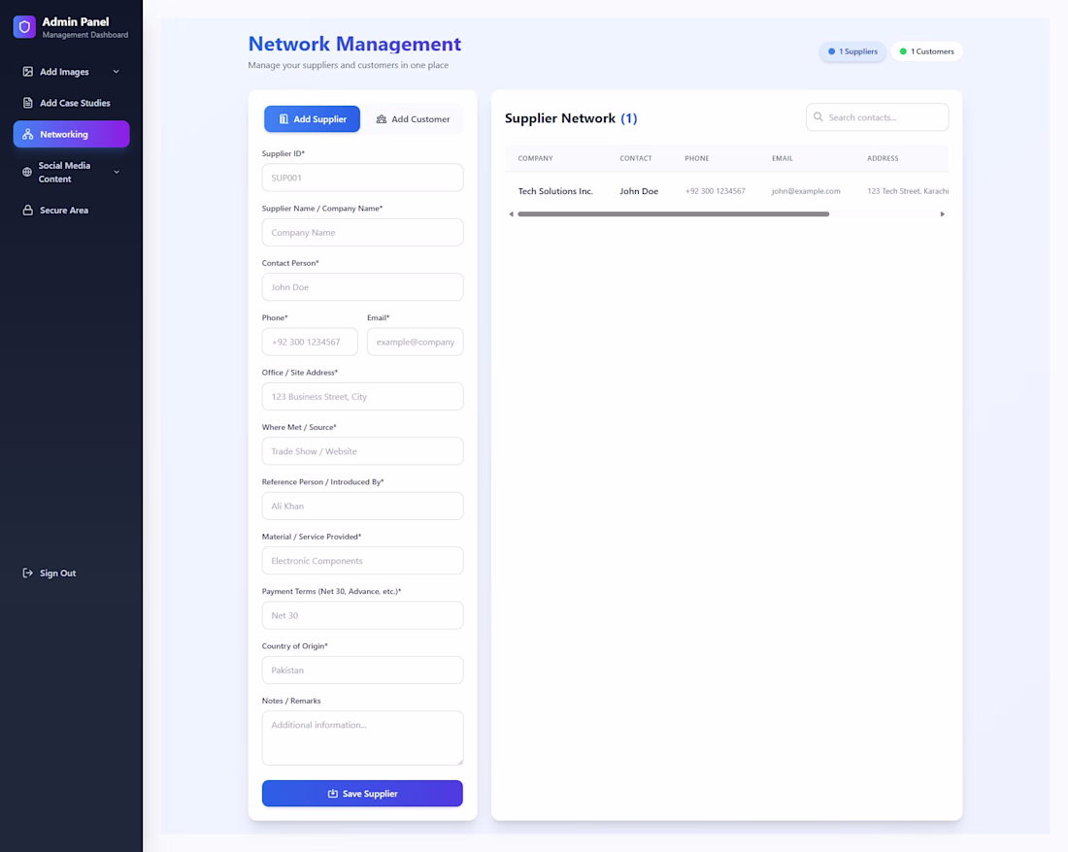This screenshot has height=852, width=1068.
Task: Open Add Images menu item
Action: (x=72, y=72)
